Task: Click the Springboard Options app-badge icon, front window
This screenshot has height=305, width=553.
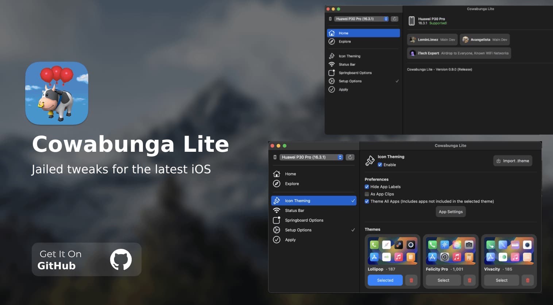Action: coord(277,220)
